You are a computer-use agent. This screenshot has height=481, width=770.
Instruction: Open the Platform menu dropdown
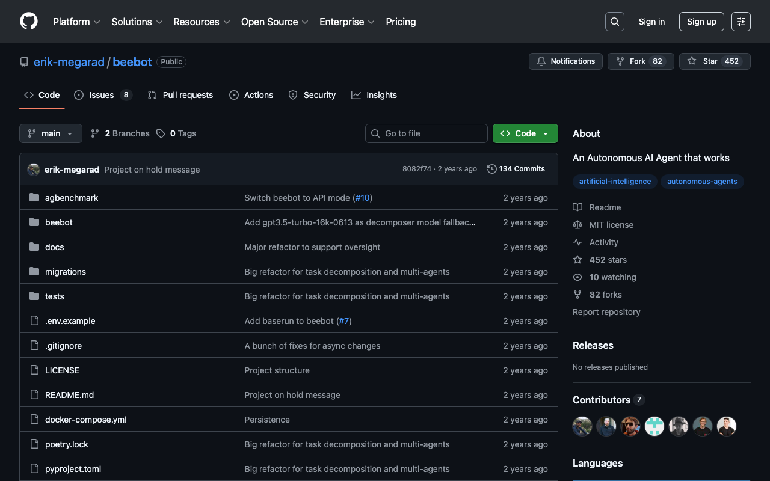tap(76, 22)
